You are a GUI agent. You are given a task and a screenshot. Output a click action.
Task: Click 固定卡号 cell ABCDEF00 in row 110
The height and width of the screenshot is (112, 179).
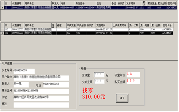click(167, 30)
